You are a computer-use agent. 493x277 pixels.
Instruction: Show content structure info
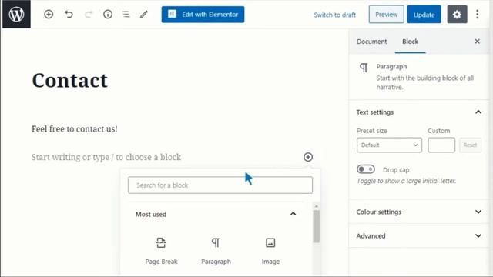pos(108,14)
